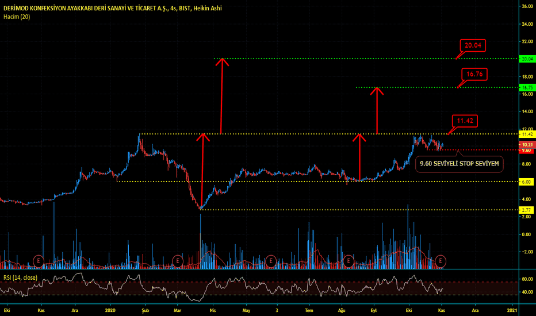Click the Ağu label on time axis
The image size is (536, 316).
[x=342, y=310]
